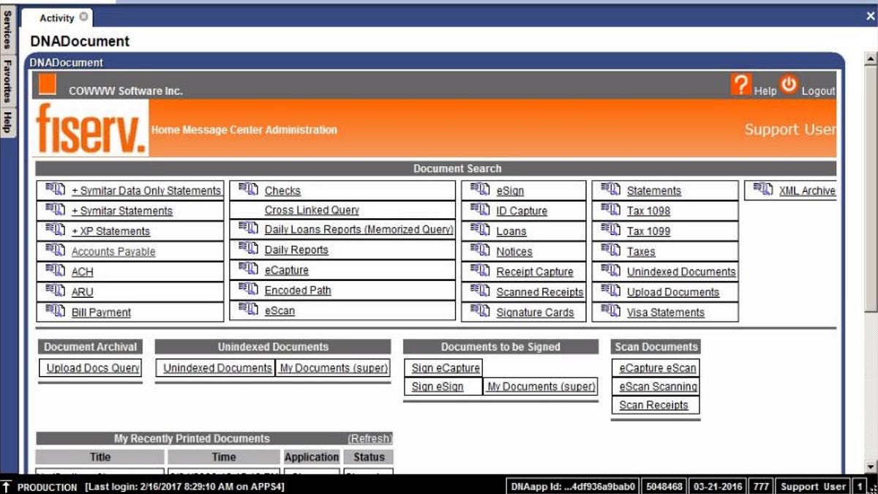Click the document icon beside Daily Reports
This screenshot has height=494, width=878.
[248, 249]
